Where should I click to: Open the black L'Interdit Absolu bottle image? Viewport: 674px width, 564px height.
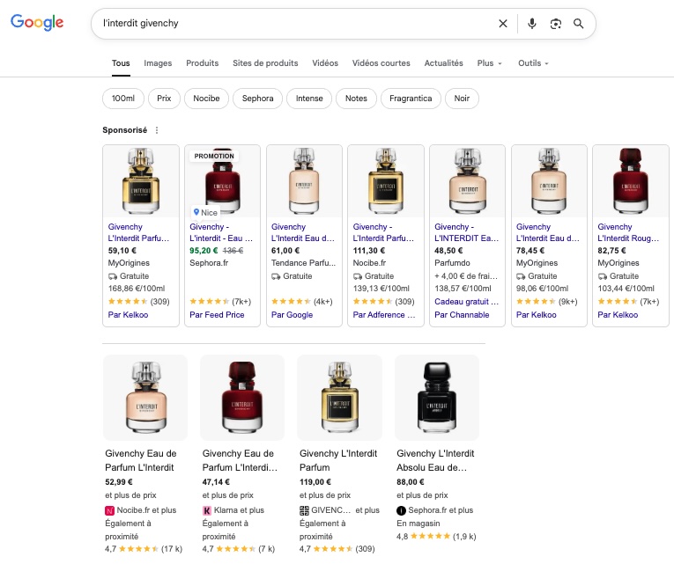point(437,398)
